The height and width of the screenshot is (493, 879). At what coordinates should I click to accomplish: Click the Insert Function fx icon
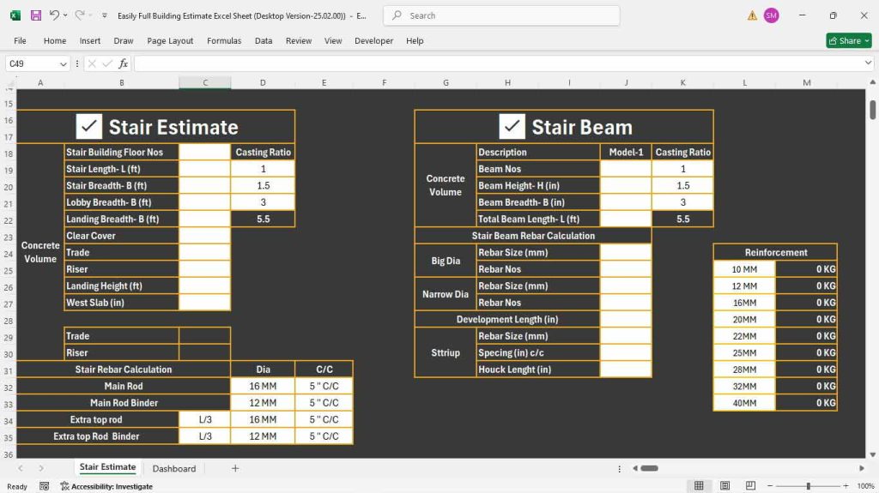pos(123,63)
